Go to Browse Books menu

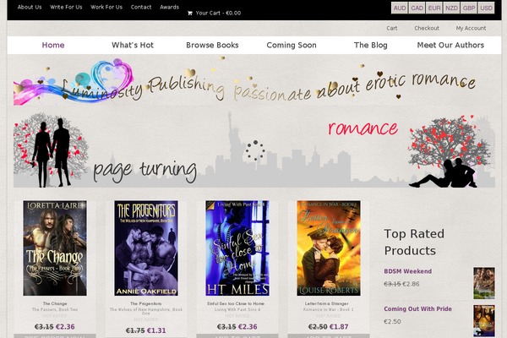(x=212, y=46)
